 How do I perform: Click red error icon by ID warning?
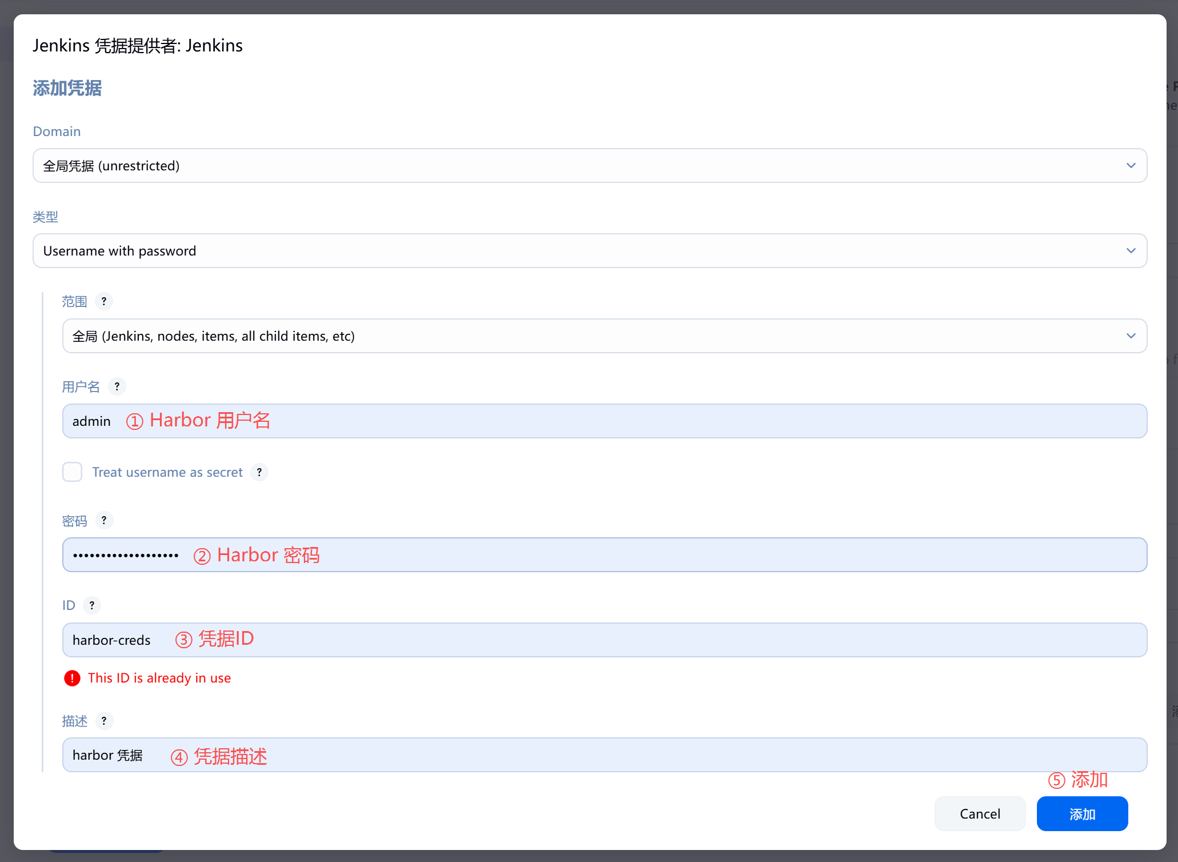[x=72, y=678]
